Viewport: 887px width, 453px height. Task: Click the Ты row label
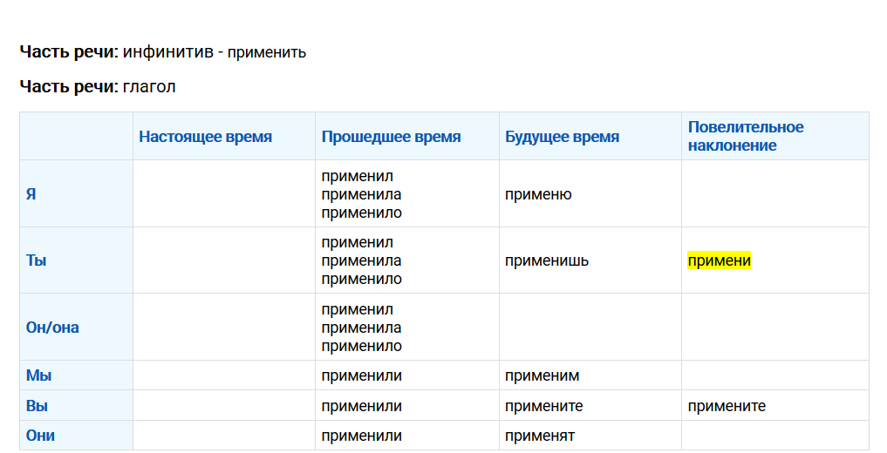37,260
